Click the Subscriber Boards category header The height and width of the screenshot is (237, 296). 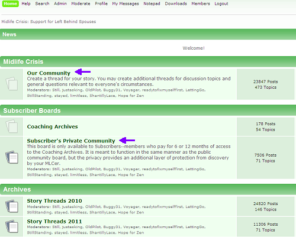(x=32, y=111)
